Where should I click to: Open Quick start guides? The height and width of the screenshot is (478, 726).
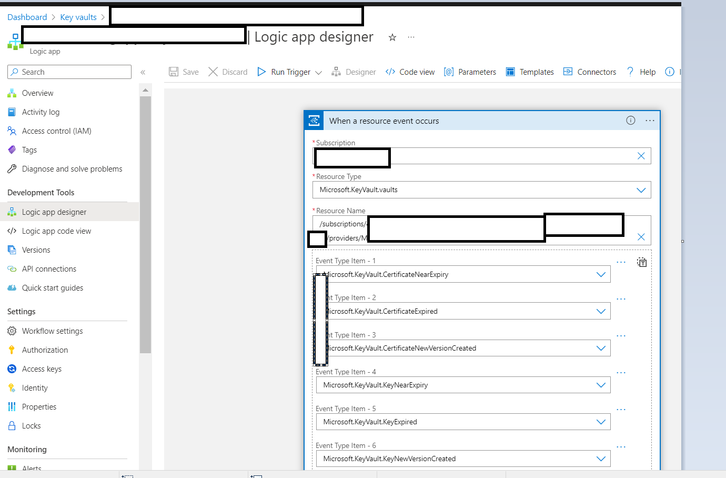53,288
